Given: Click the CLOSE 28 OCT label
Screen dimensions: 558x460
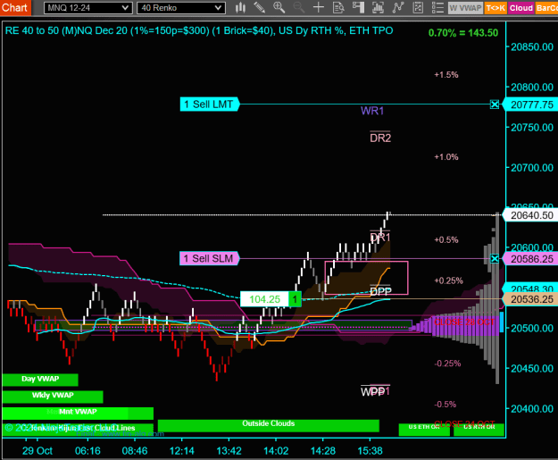Looking at the screenshot, I should pos(464,322).
